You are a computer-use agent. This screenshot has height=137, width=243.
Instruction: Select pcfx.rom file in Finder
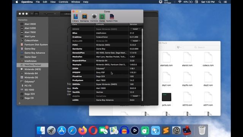(x=166, y=99)
